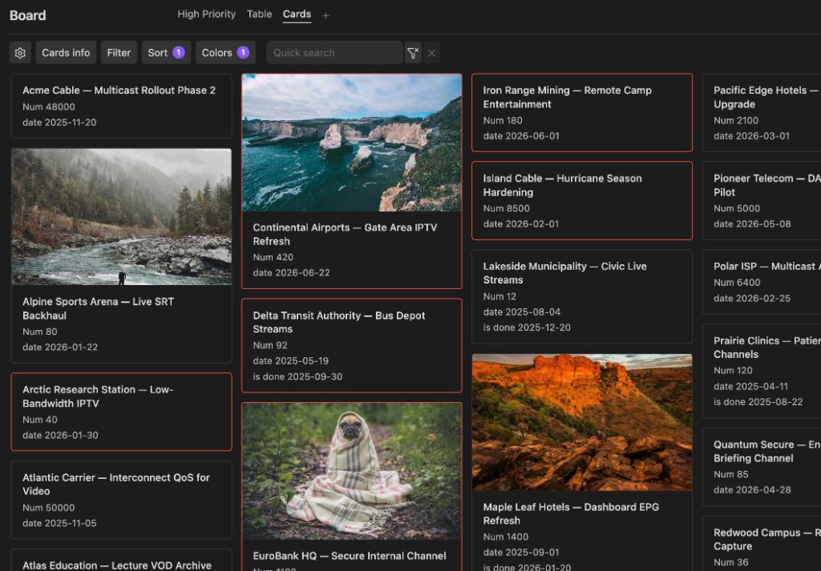The height and width of the screenshot is (571, 821).
Task: Click the purple badge on Sort
Action: point(179,53)
